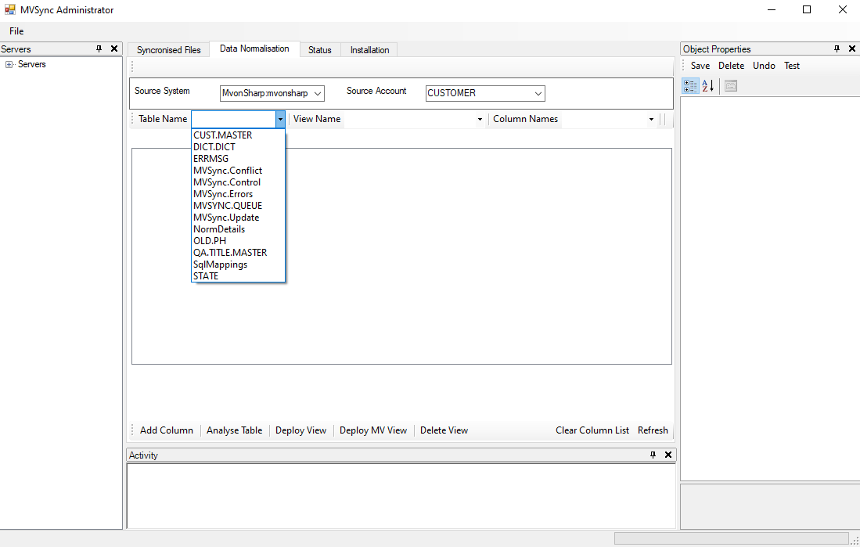Close the Activity panel
Screen dimensions: 860x547
668,455
